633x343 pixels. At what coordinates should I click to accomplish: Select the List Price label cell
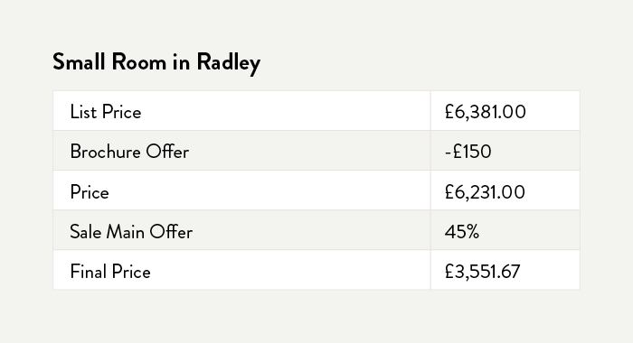[241, 111]
